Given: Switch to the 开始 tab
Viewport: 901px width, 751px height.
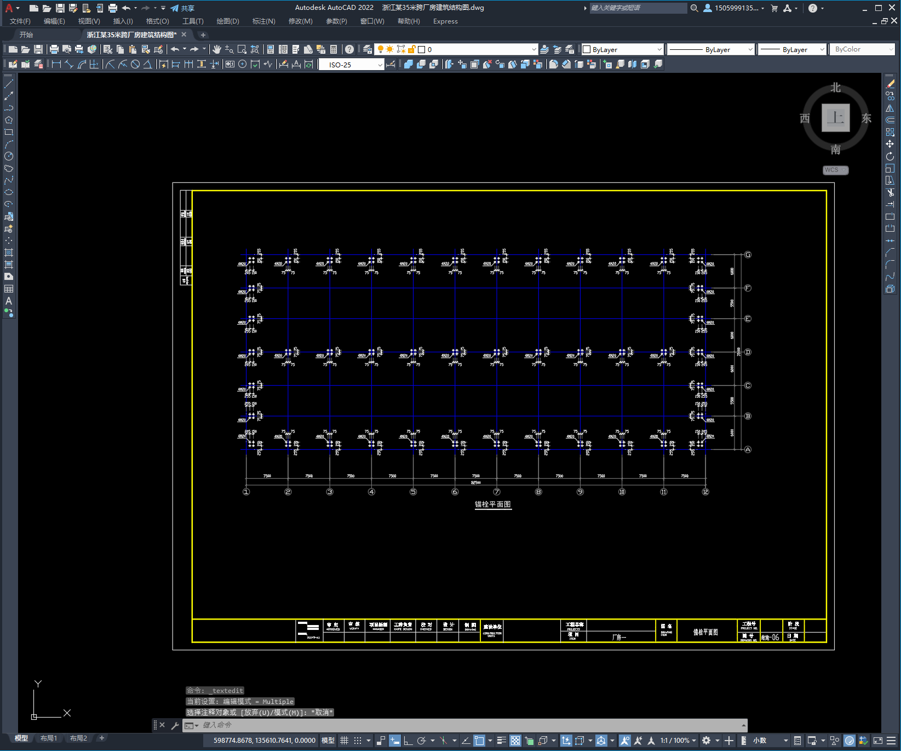Looking at the screenshot, I should 26,35.
